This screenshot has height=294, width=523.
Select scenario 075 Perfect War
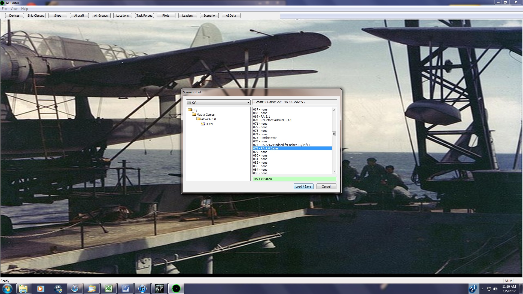(x=265, y=138)
